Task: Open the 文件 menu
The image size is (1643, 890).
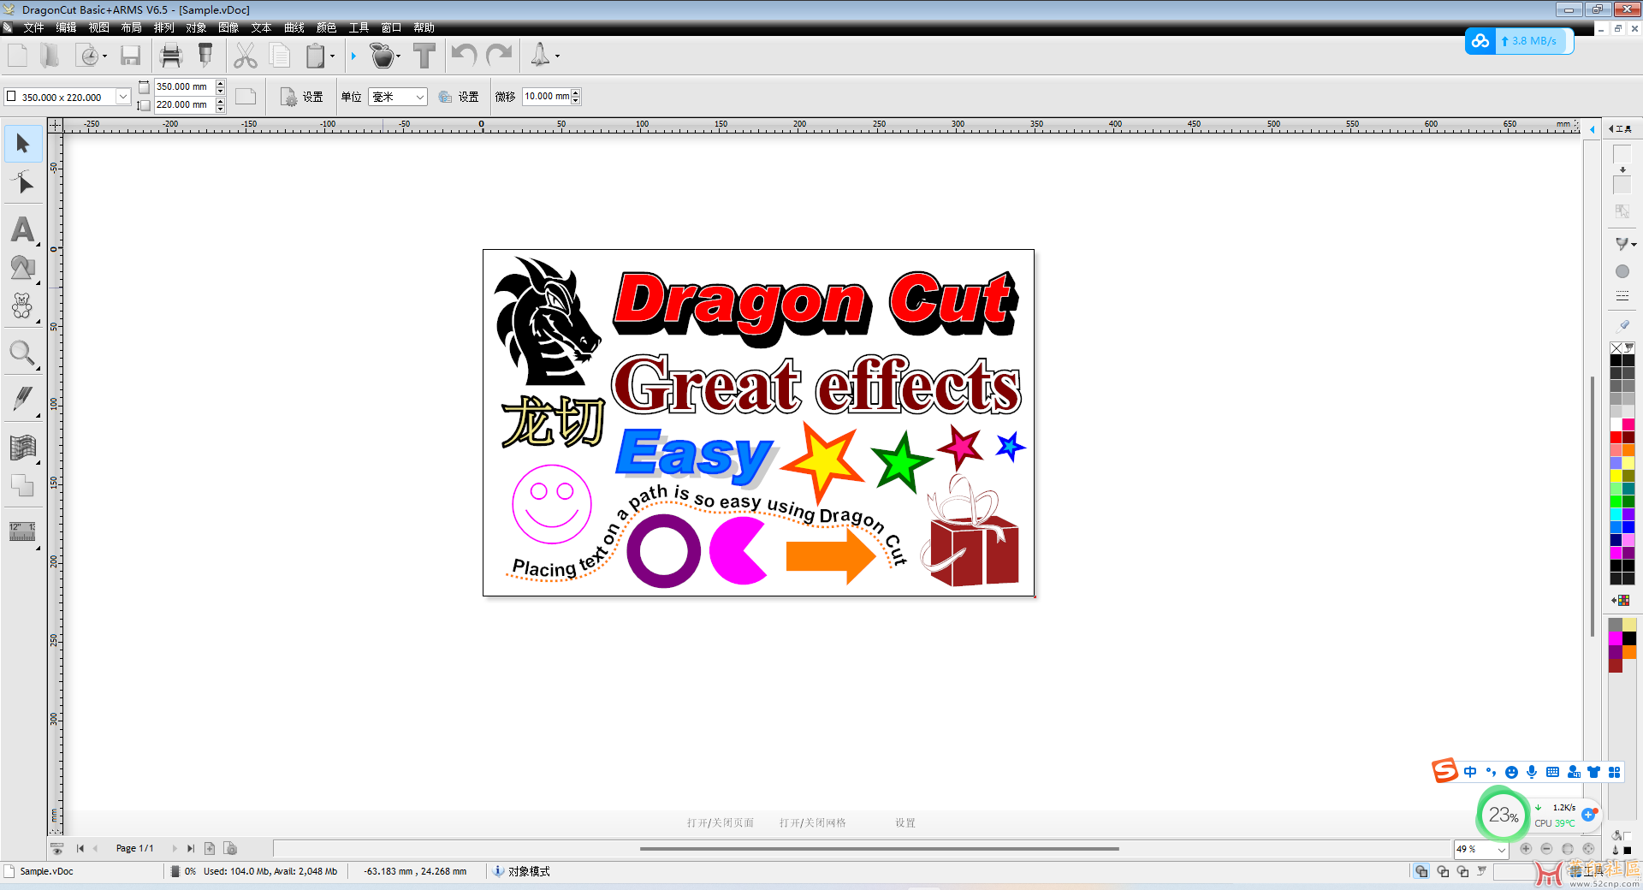Action: click(33, 27)
